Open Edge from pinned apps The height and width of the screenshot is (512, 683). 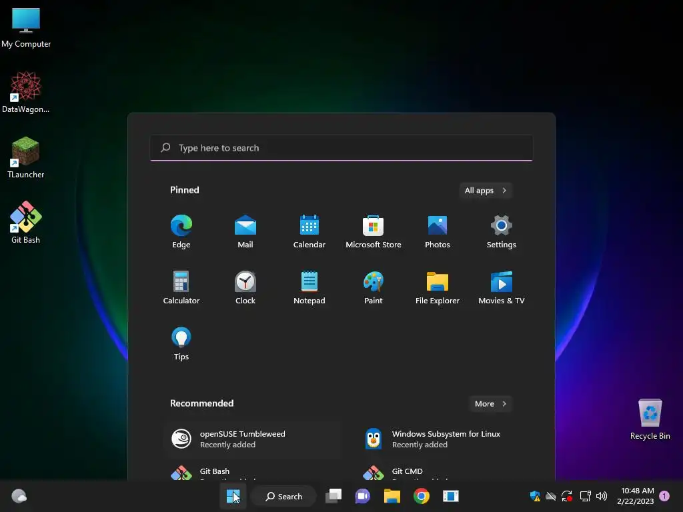181,231
